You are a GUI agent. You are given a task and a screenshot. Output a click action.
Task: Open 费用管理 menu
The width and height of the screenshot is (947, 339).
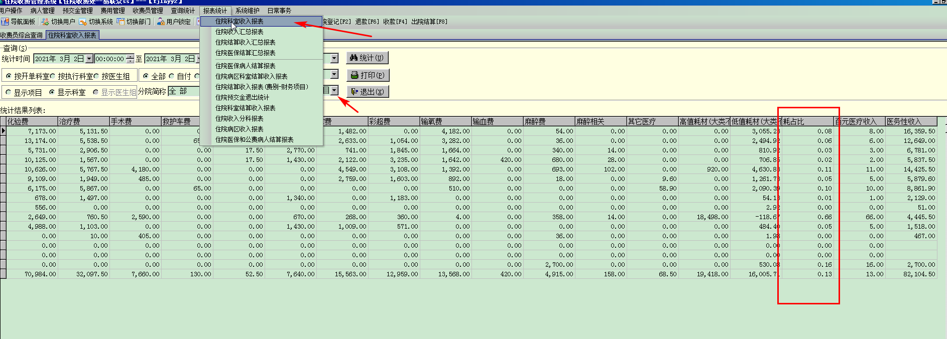tap(112, 11)
